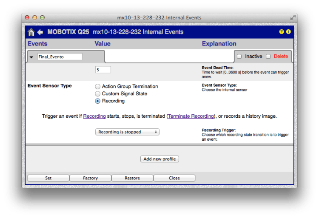319x218 pixels.
Task: Click the fullscreen arrows in title bar
Action: (292, 18)
